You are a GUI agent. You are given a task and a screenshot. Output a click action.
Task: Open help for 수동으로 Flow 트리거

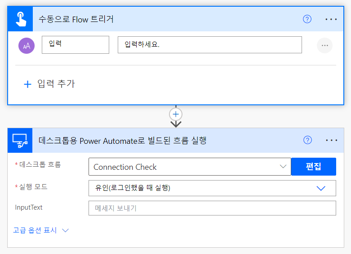[x=307, y=19]
